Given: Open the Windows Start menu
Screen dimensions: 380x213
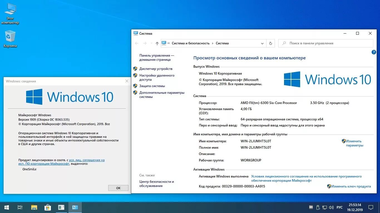Looking at the screenshot, I should pyautogui.click(x=6, y=207).
